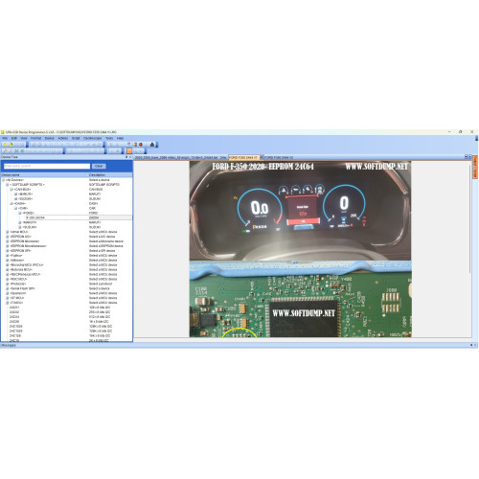Click the black padlock toolbar icon
479x479 pixels.
point(152,145)
